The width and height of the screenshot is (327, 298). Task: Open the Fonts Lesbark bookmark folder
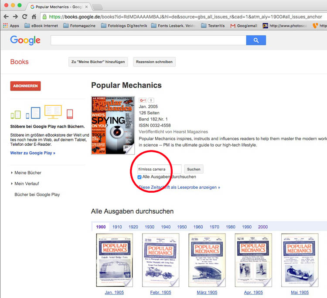(x=173, y=26)
